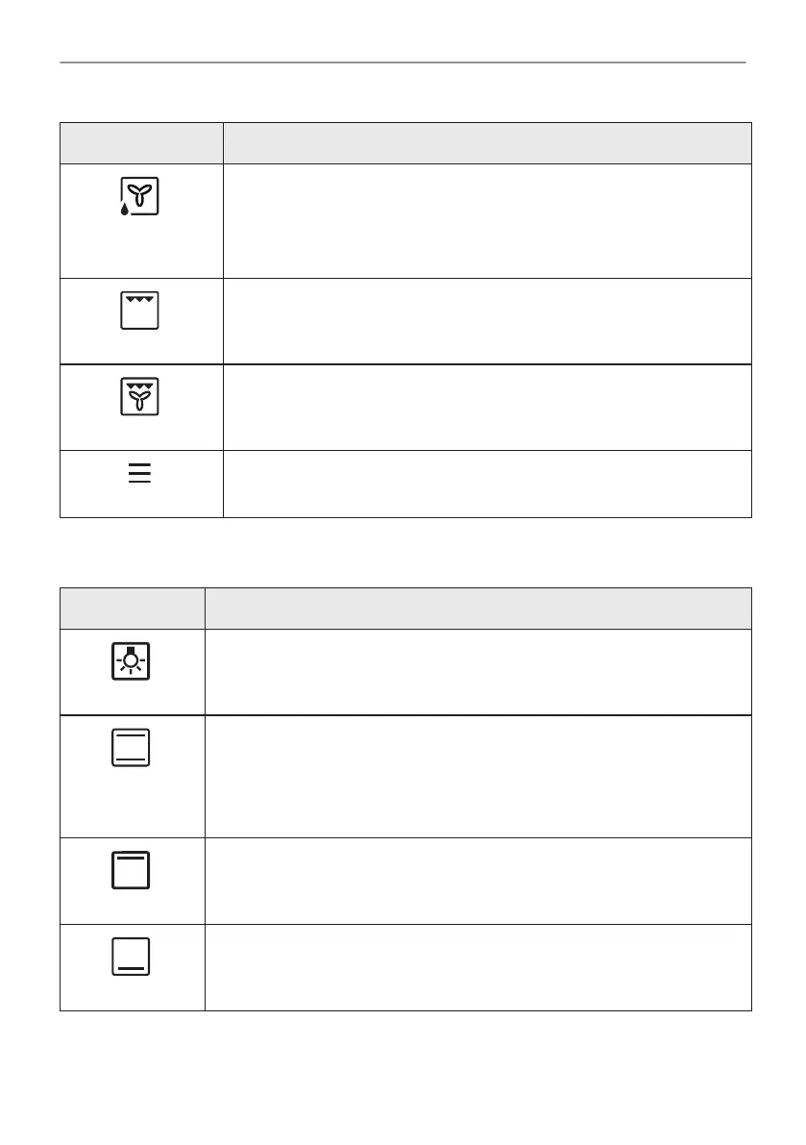
Task: Pick the top heat only icon
Action: pos(131,870)
